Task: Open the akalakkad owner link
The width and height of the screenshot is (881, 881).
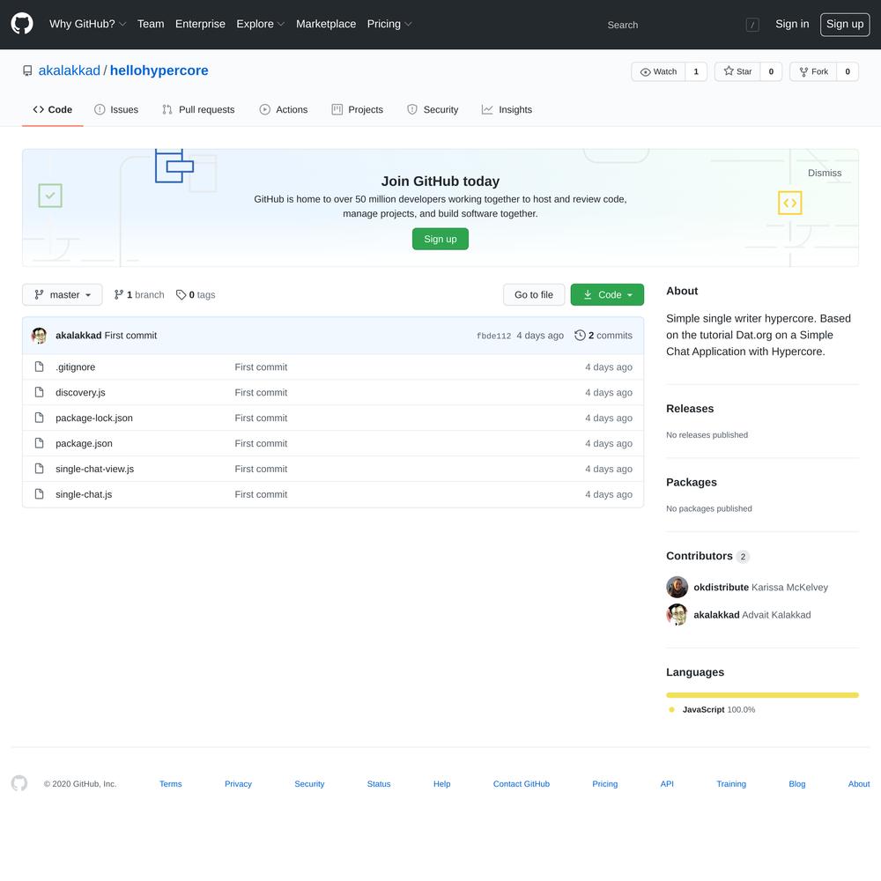Action: 69,70
